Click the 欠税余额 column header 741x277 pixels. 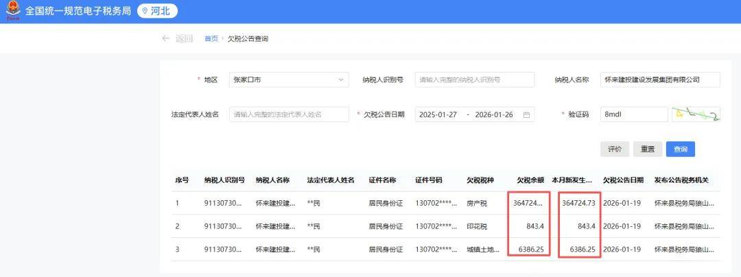click(530, 180)
